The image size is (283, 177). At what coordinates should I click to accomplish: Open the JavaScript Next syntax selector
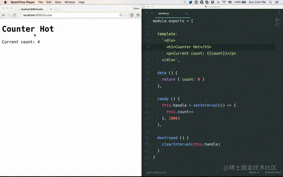pos(273,173)
